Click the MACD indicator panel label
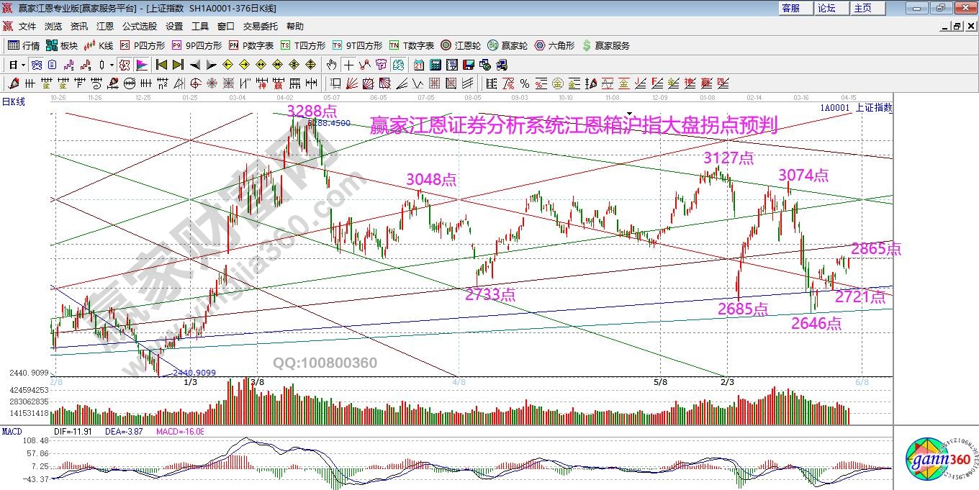The width and height of the screenshot is (979, 490). [12, 432]
